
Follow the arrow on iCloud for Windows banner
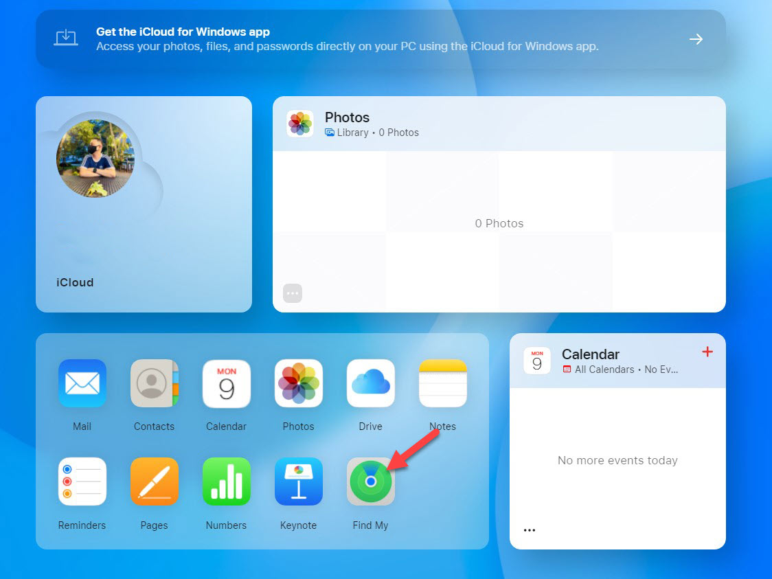(x=696, y=39)
